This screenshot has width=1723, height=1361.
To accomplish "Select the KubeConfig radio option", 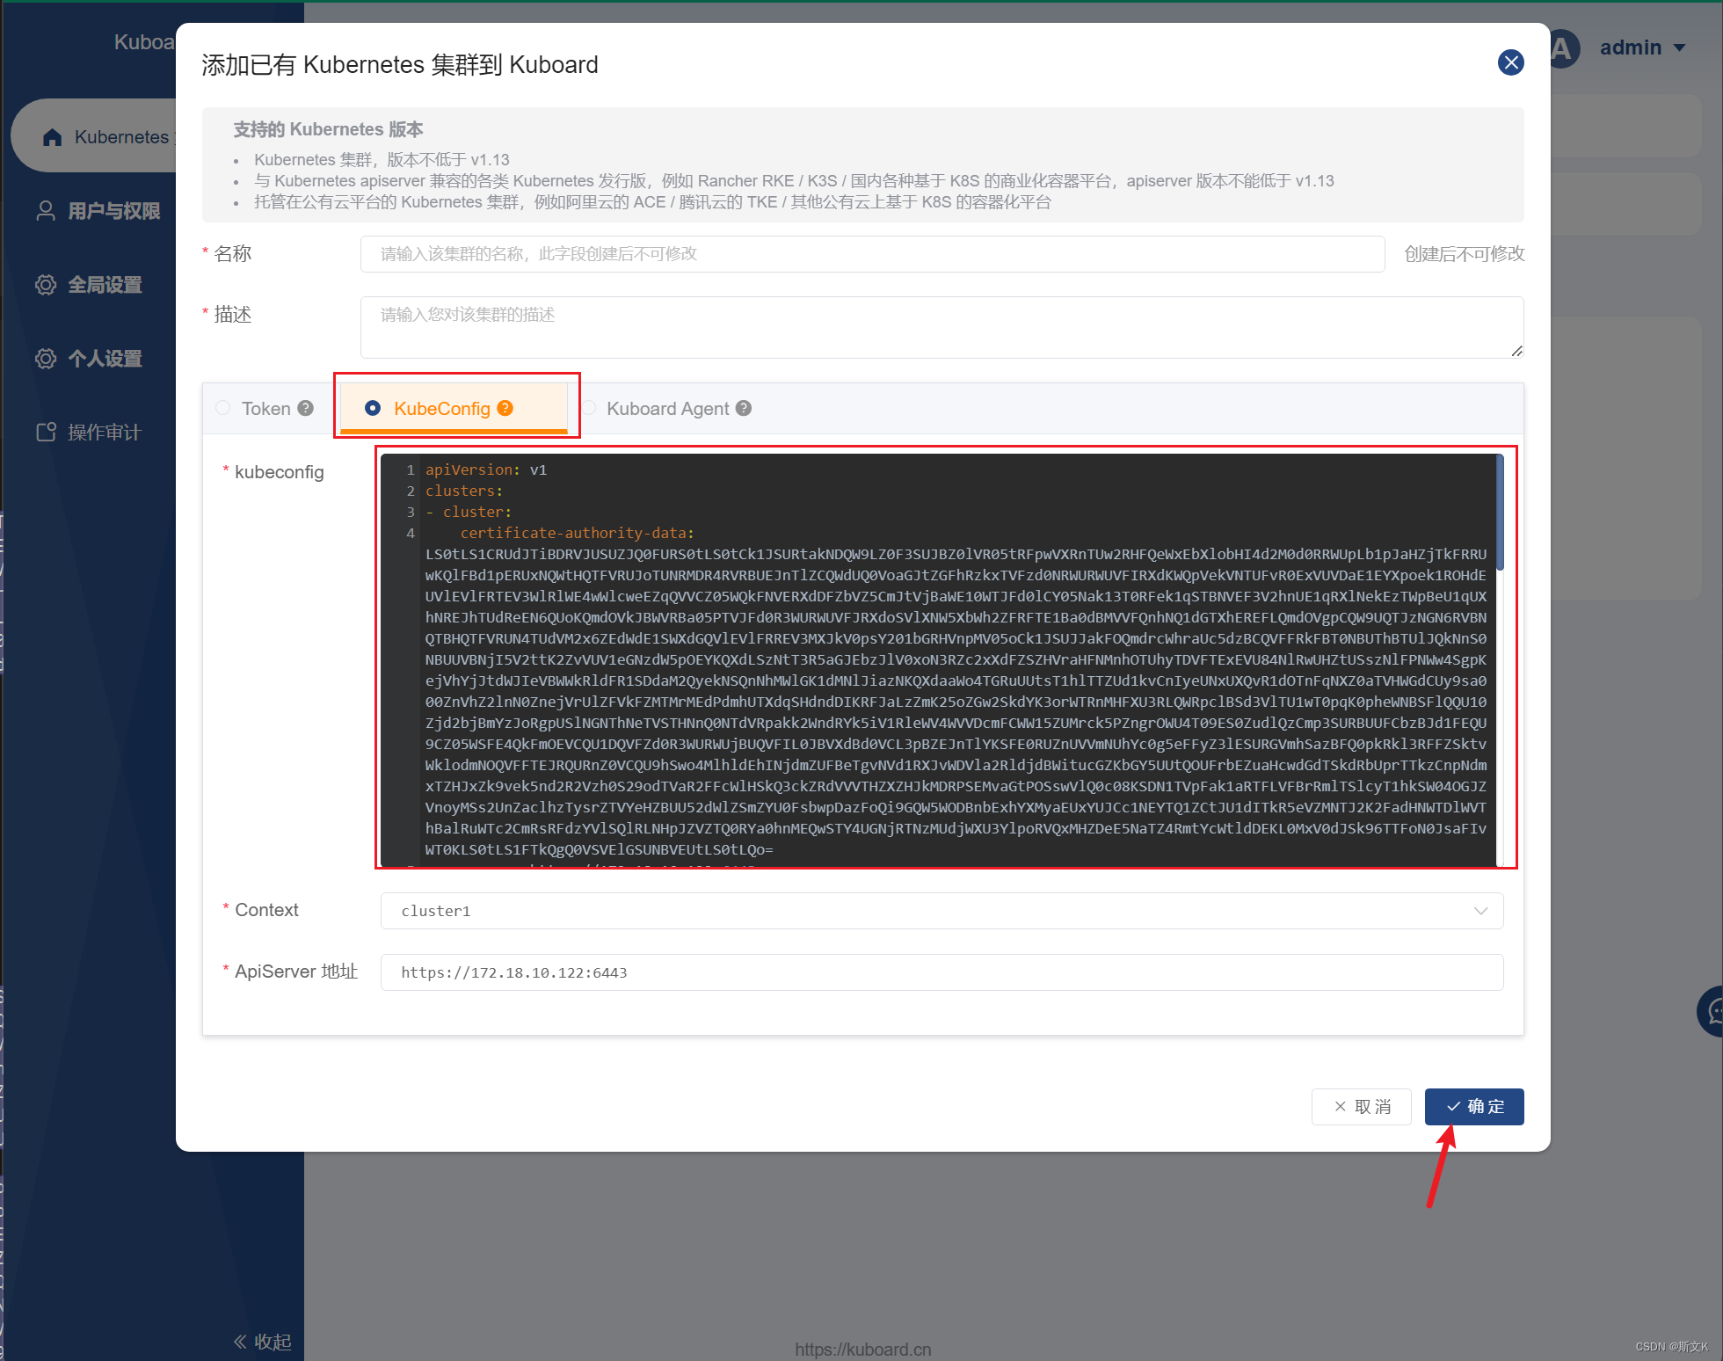I will click(373, 408).
